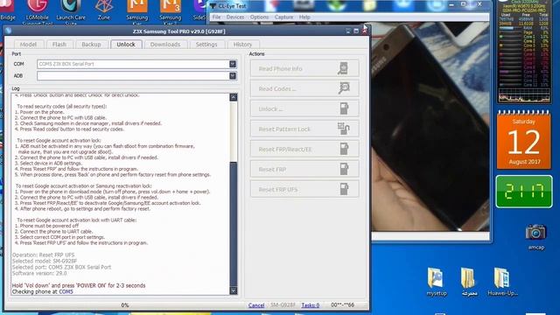Open the Zune desktop icon
The width and height of the screenshot is (560, 315).
[x=104, y=10]
